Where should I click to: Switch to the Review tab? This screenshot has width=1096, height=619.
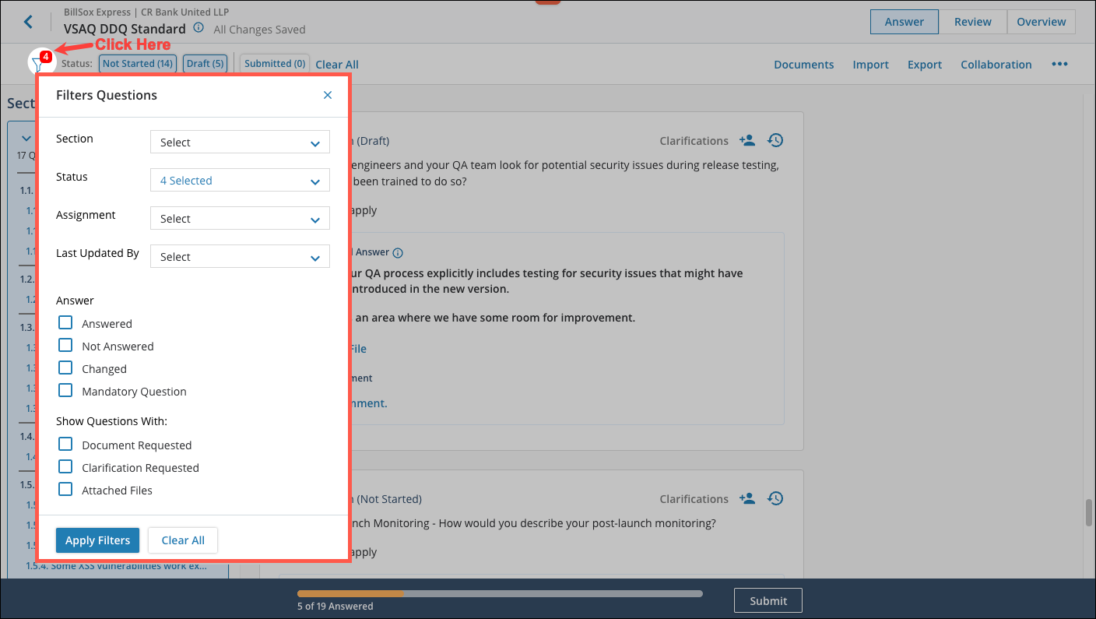(x=972, y=22)
